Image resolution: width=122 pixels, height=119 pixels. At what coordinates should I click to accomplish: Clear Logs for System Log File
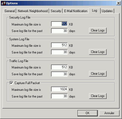(x=98, y=52)
